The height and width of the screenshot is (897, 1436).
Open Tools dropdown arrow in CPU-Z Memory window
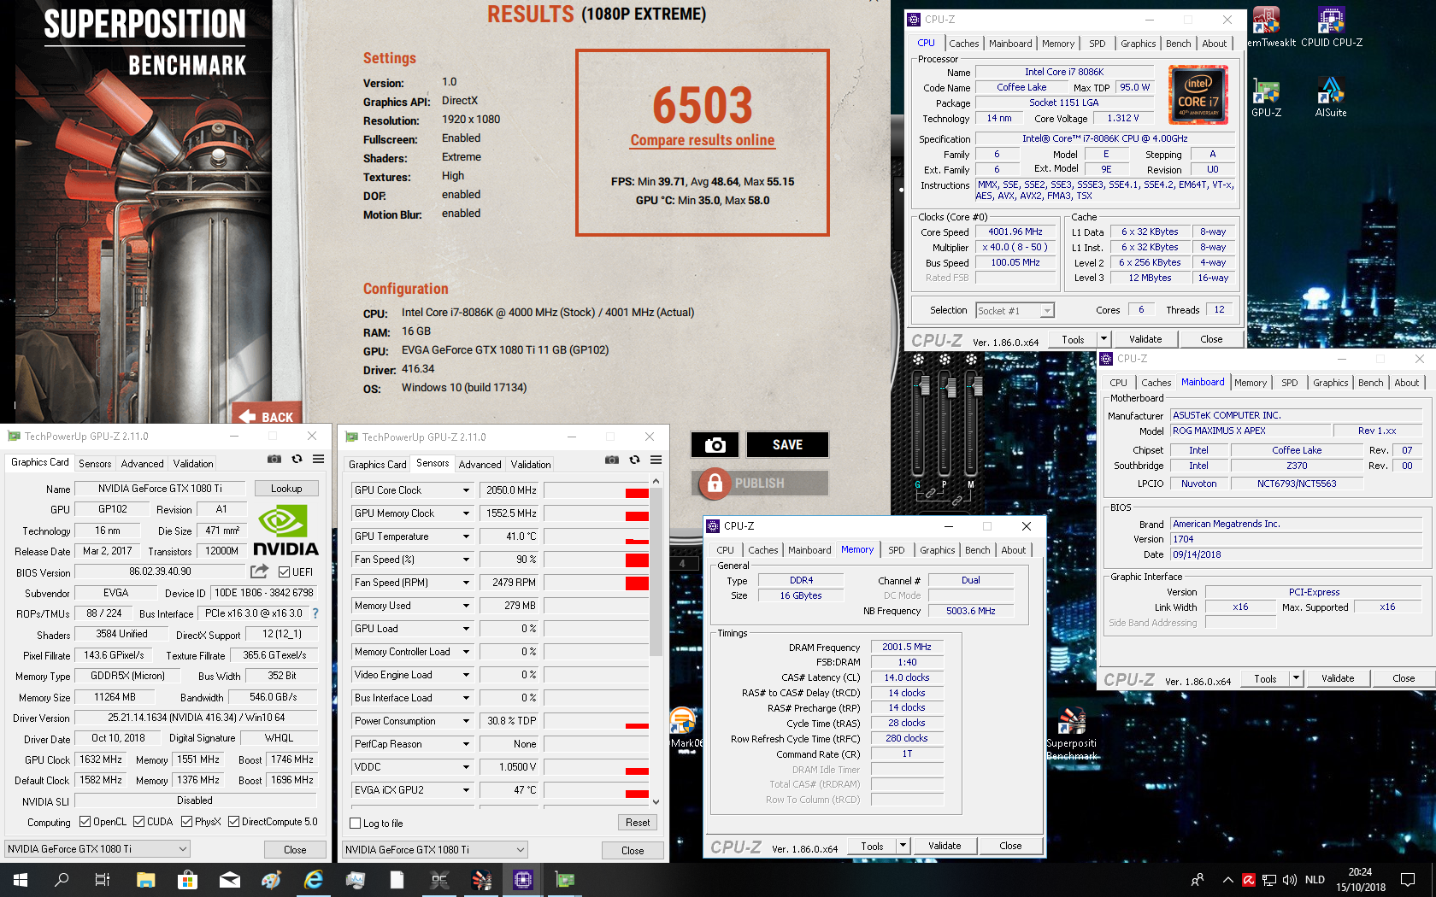pos(903,846)
